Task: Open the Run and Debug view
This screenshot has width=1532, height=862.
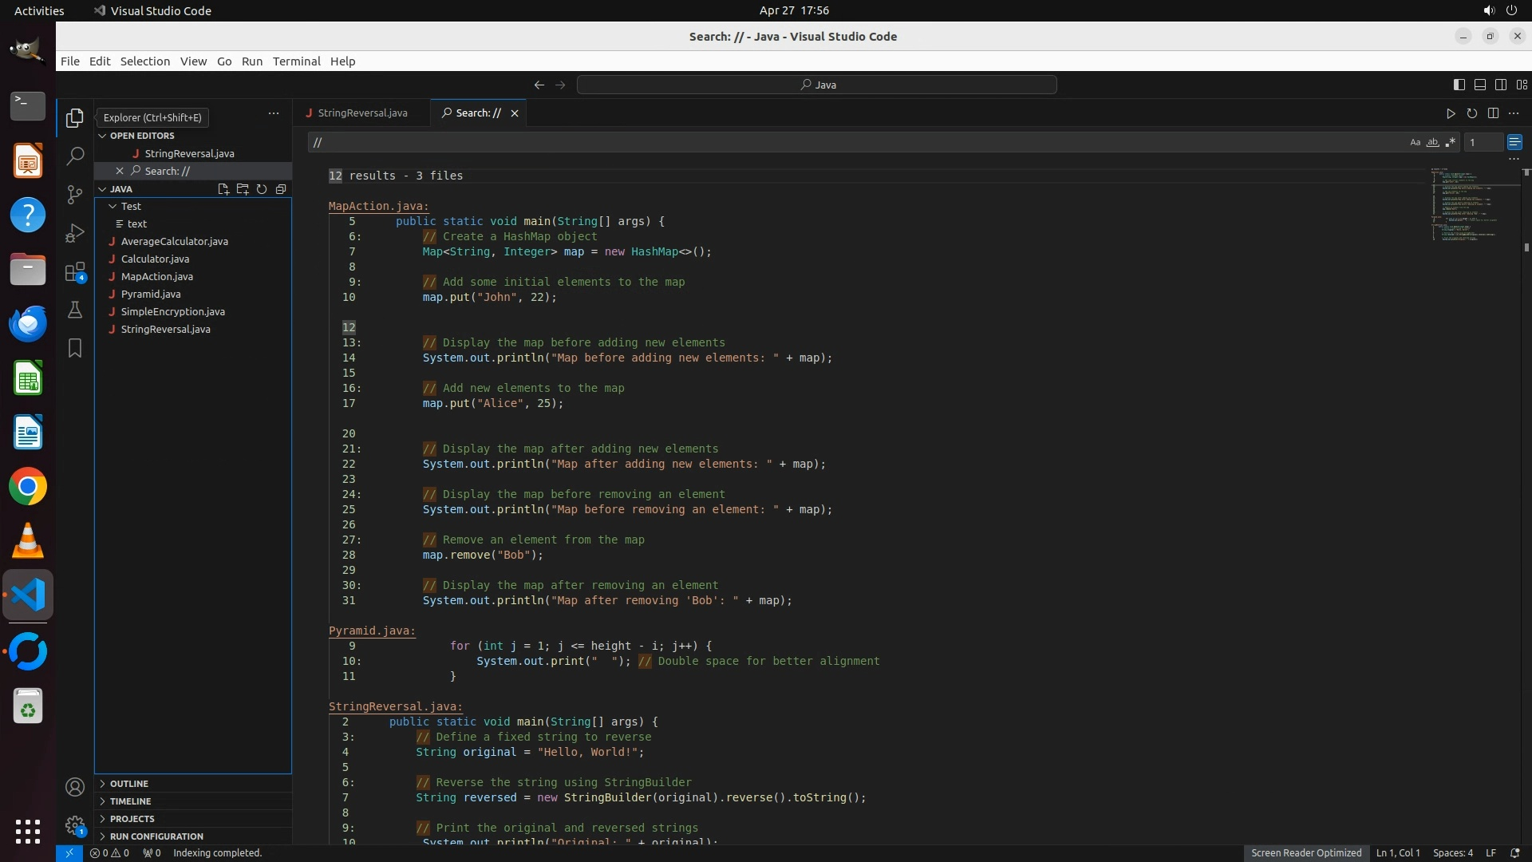Action: 75,233
